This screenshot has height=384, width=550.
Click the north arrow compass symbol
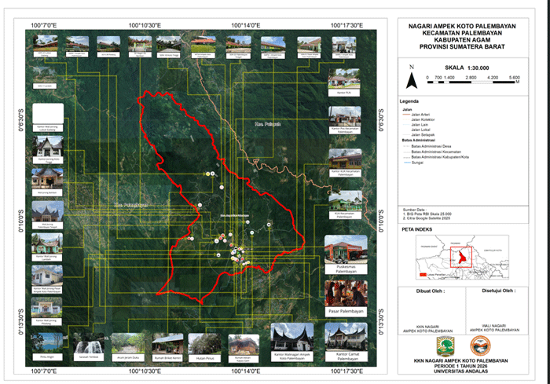tap(412, 80)
